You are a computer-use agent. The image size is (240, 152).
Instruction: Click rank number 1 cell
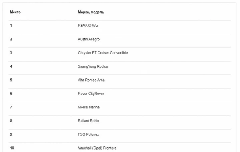point(11,26)
